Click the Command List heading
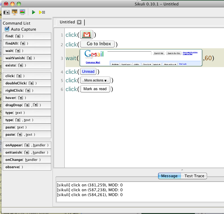The height and width of the screenshot is (214, 224). click(17, 23)
